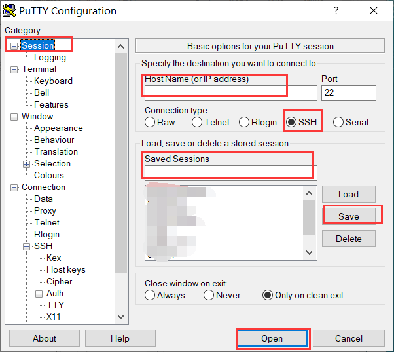Open the Features category
Screen dimensions: 394x352
pyautogui.click(x=51, y=104)
